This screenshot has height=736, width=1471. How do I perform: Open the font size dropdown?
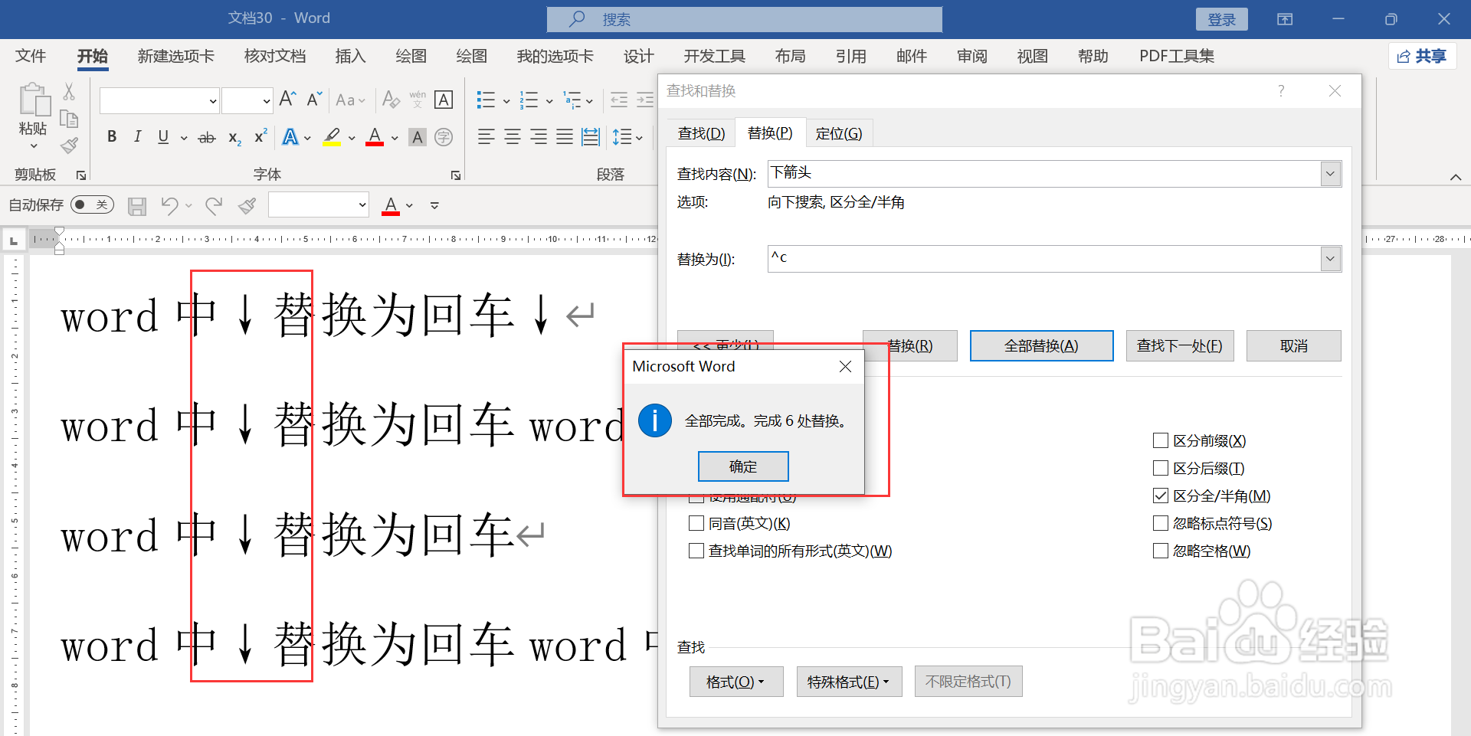pyautogui.click(x=266, y=100)
